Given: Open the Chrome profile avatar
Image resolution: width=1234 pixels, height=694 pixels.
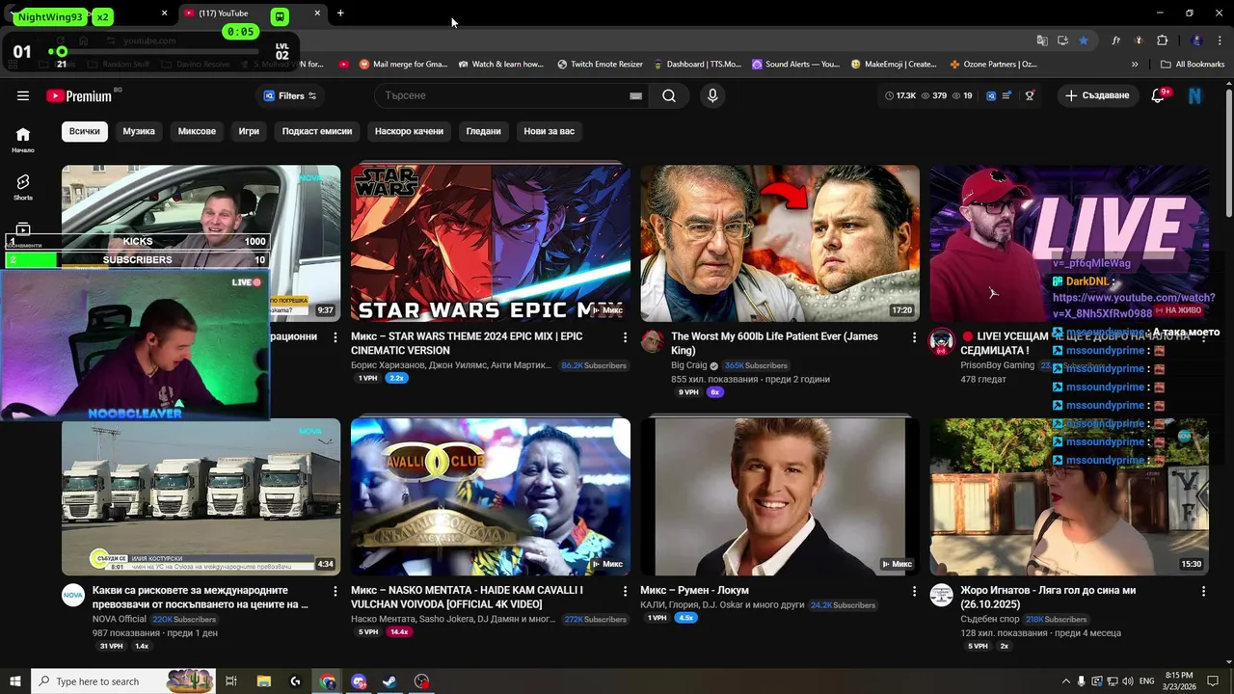Looking at the screenshot, I should [1196, 40].
